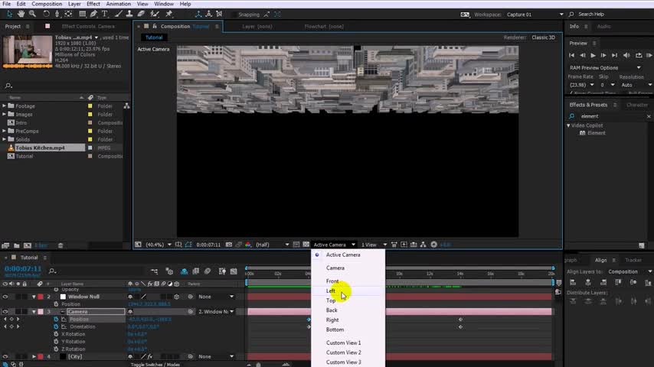The width and height of the screenshot is (654, 367).
Task: Switch to the Effect Controls Camera tab
Action: (x=88, y=26)
